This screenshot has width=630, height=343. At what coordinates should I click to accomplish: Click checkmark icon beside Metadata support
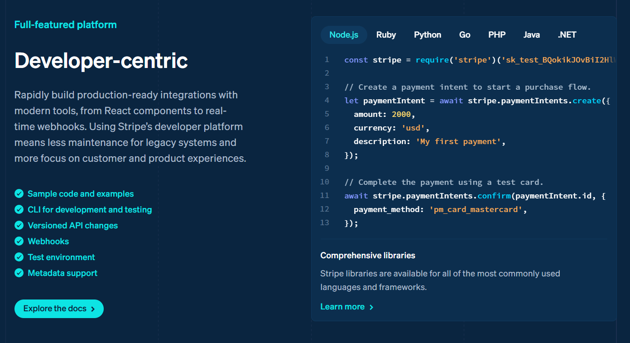tap(19, 273)
